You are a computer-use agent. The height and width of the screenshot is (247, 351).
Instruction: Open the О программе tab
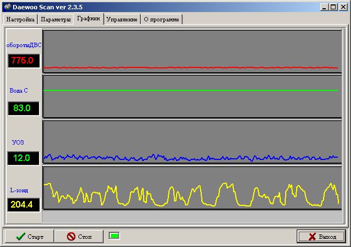point(162,19)
